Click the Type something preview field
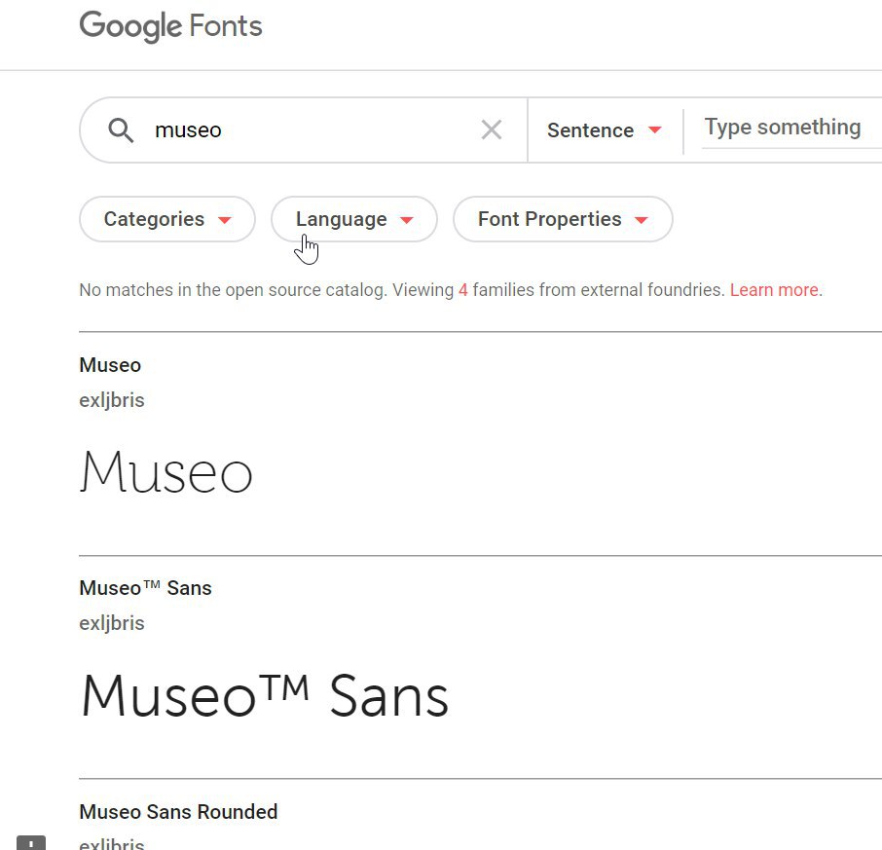The width and height of the screenshot is (882, 850). (x=791, y=129)
